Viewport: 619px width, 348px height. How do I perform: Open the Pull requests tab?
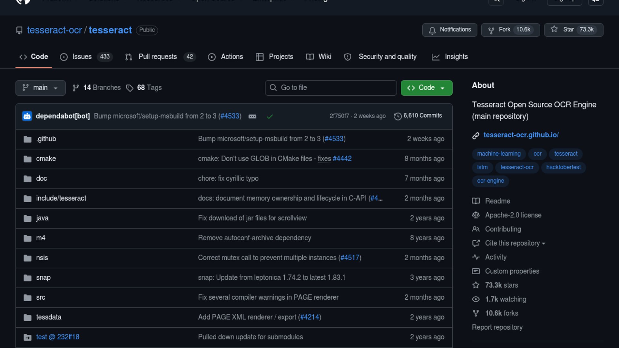coord(158,57)
